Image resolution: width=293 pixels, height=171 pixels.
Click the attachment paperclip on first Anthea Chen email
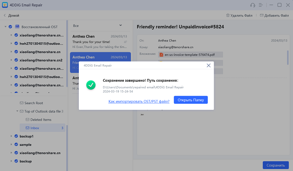click(125, 42)
